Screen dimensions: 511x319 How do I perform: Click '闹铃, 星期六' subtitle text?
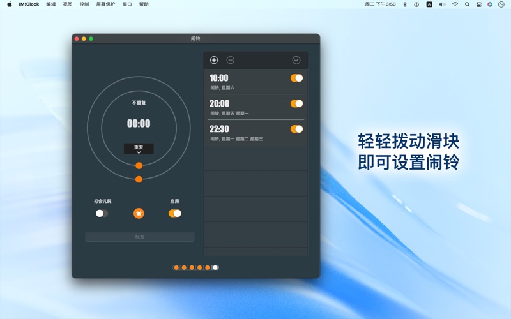[222, 88]
